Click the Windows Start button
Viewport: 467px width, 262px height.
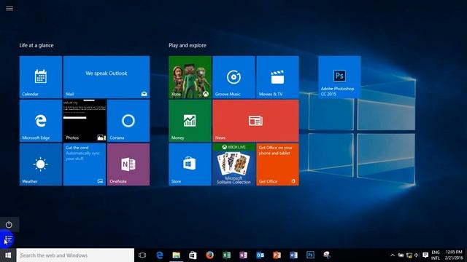coord(8,255)
